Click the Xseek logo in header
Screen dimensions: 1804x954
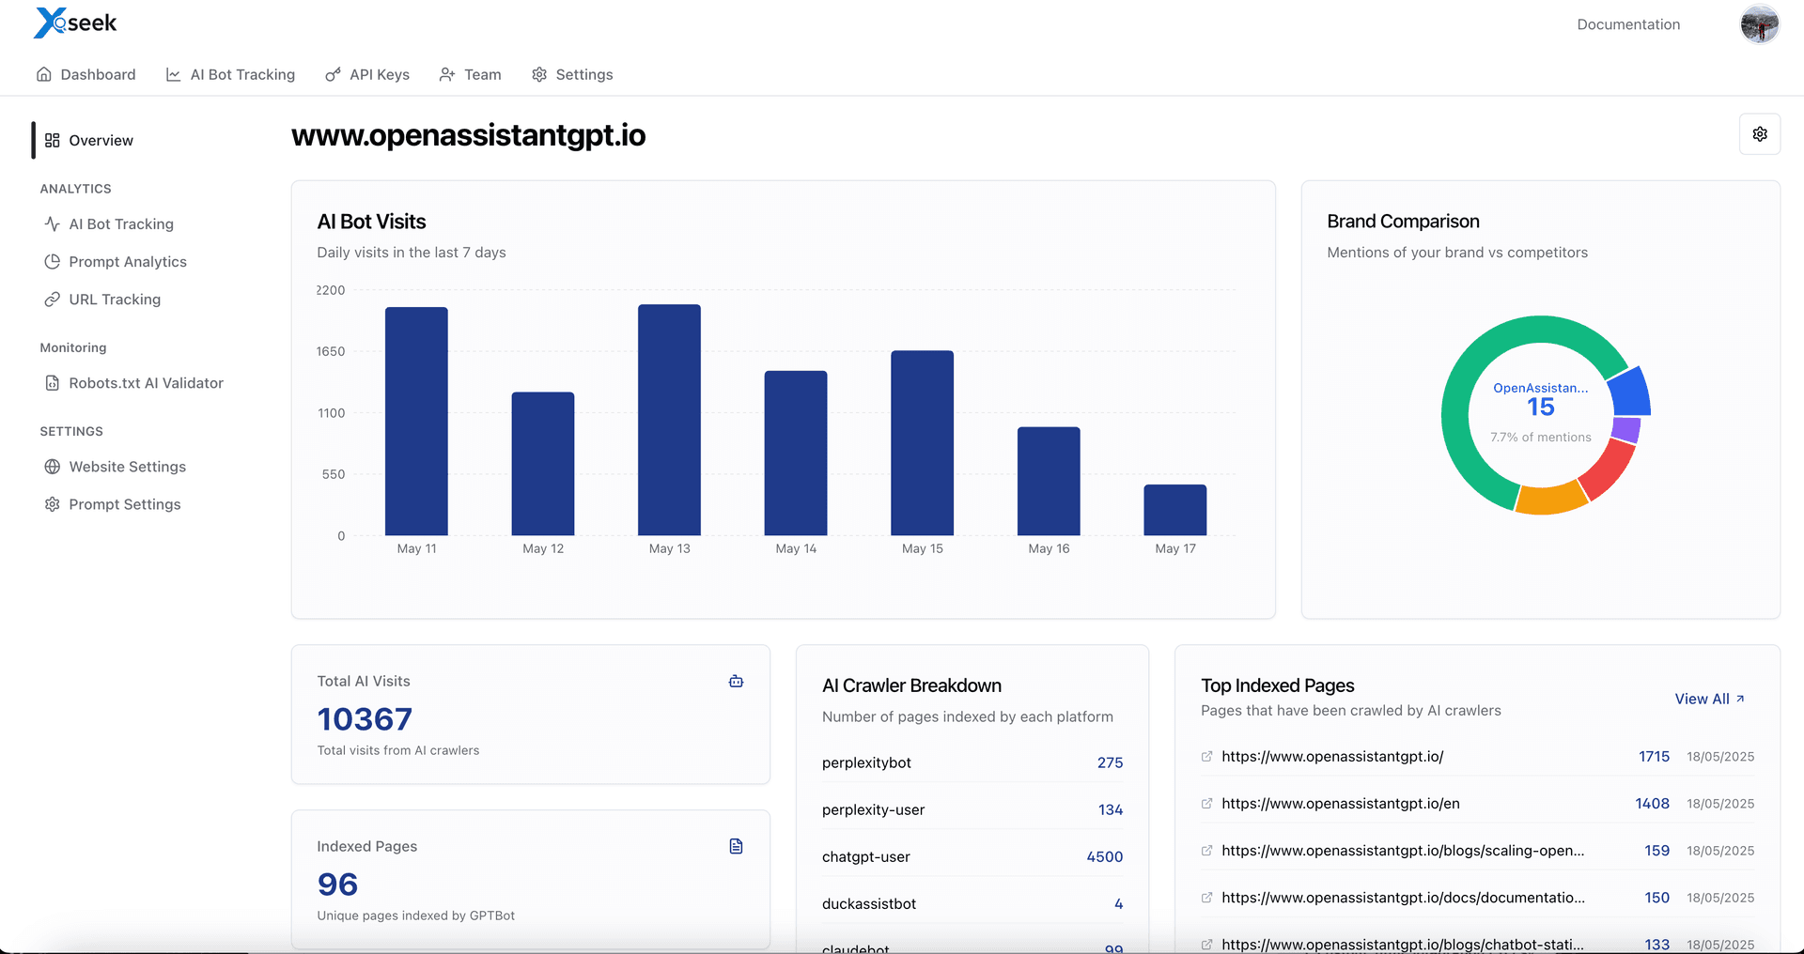75,23
